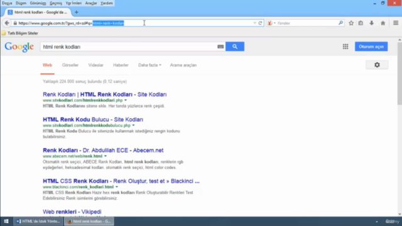Open the Yer İmleri menu
Viewport: 402px width, 226px height.
click(x=73, y=3)
